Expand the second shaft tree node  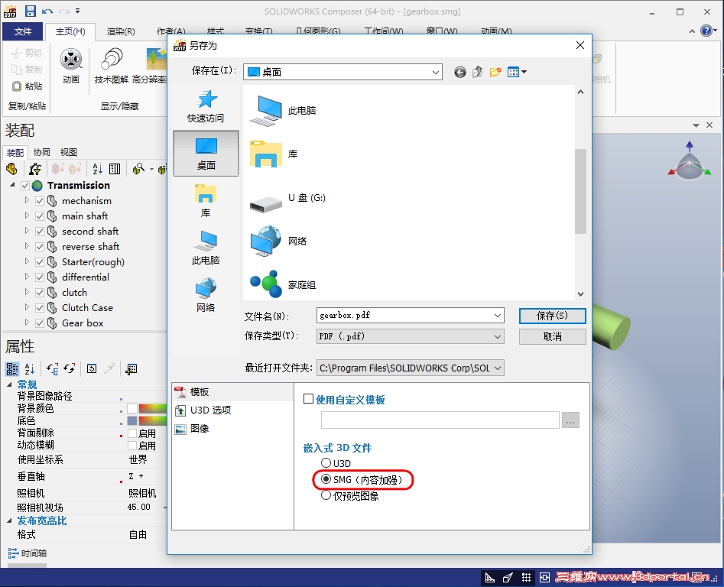(x=27, y=231)
